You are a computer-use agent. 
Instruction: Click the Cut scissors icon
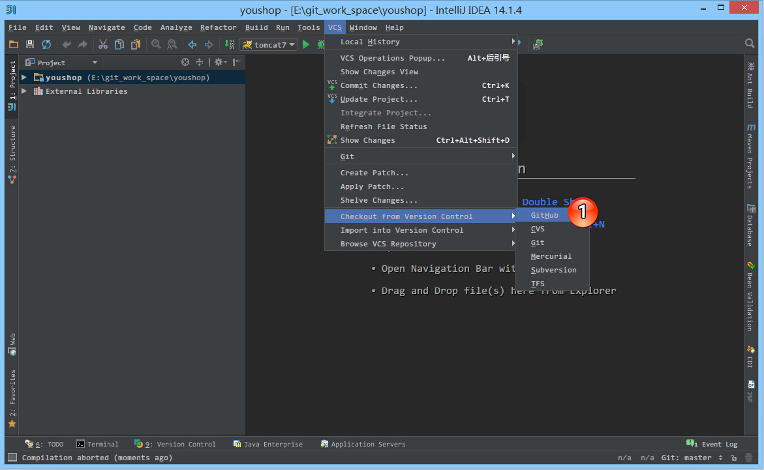point(102,44)
